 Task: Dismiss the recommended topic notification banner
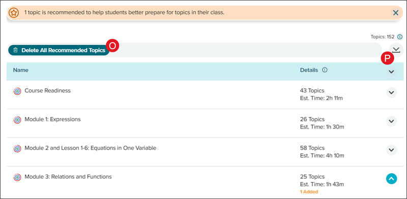pyautogui.click(x=396, y=13)
